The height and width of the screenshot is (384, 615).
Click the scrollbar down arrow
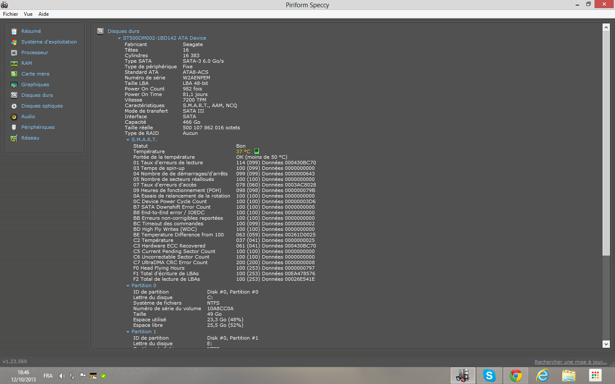coord(606,344)
